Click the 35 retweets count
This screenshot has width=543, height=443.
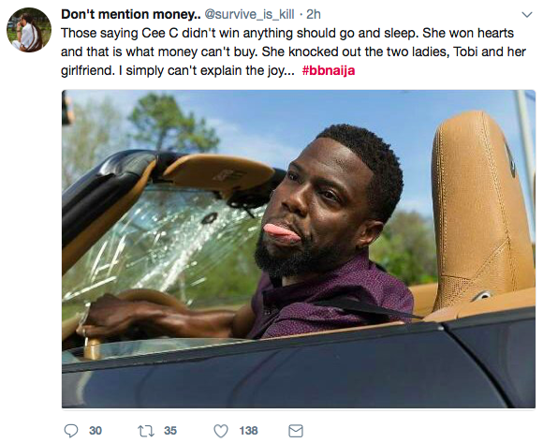click(x=170, y=431)
